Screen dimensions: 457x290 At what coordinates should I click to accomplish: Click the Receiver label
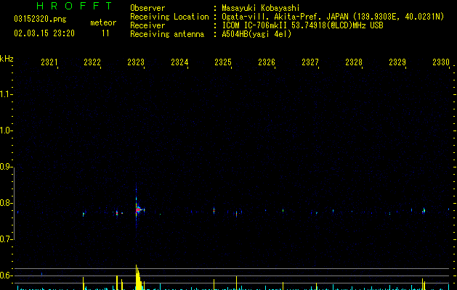(147, 25)
